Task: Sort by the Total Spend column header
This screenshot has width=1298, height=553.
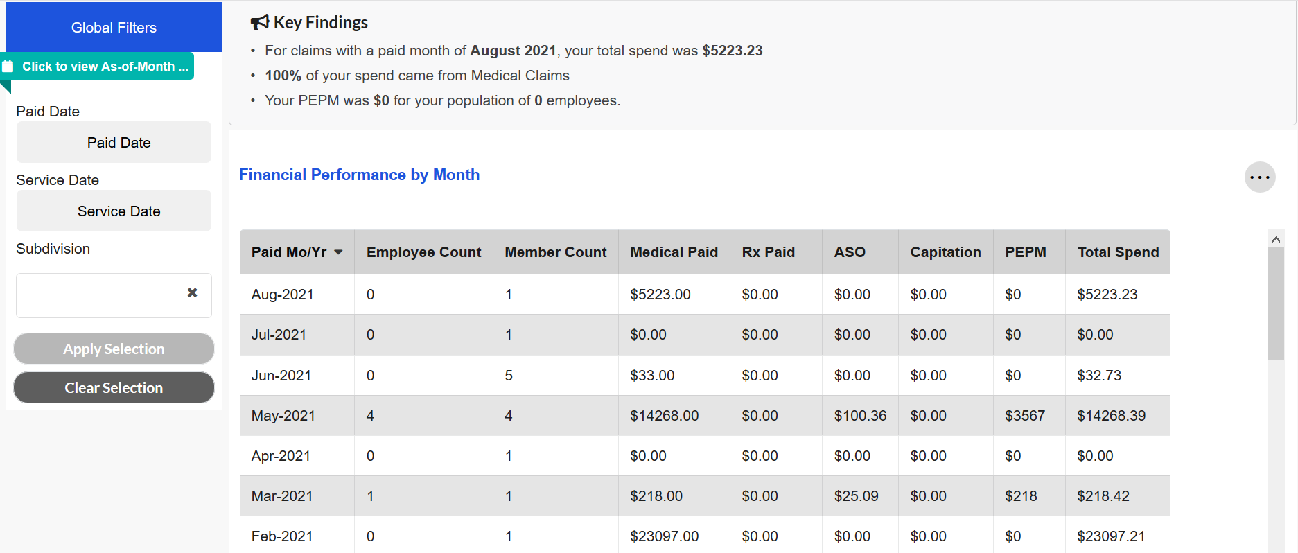Action: 1117,252
